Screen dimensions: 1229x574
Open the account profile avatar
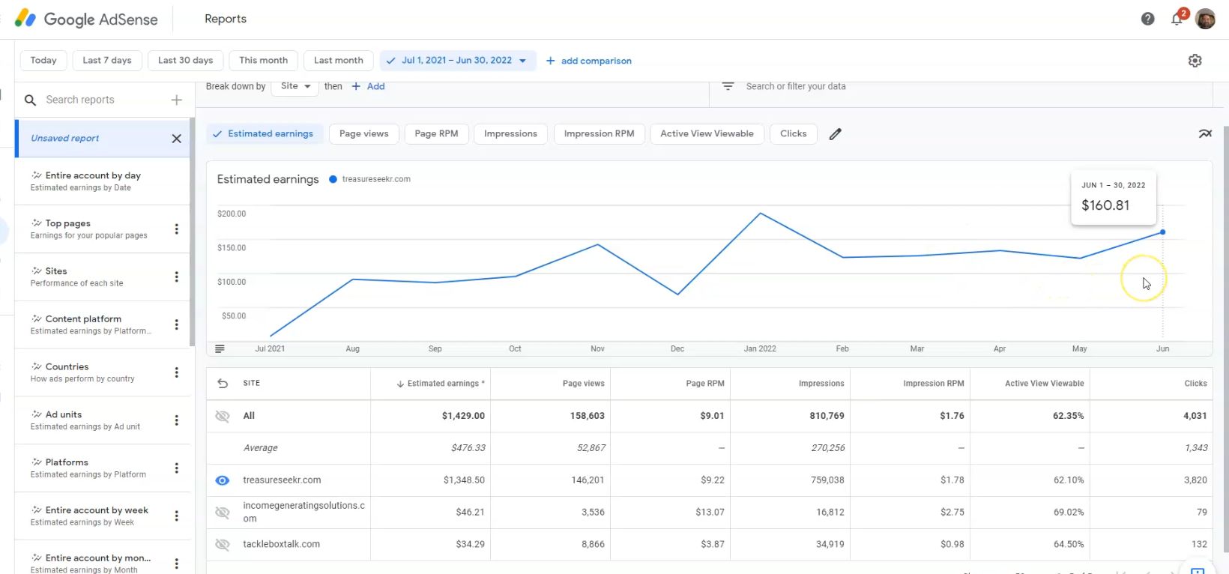1205,19
